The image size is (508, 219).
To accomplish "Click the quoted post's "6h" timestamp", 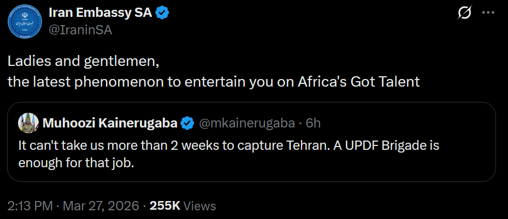I will [313, 124].
